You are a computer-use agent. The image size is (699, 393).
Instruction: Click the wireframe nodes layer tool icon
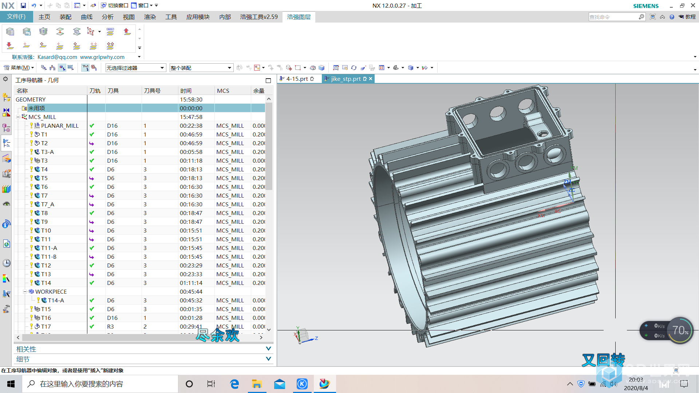coord(91,32)
